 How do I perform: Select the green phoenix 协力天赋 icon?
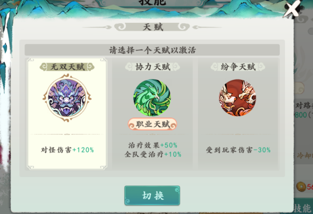(x=152, y=98)
